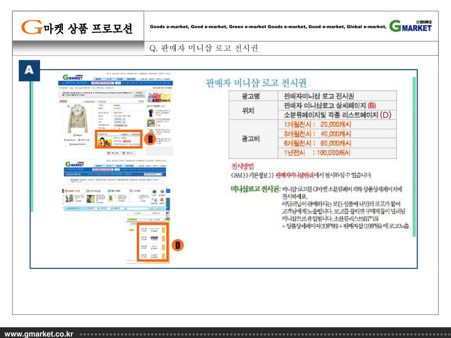Click the red '전시방법' heading
The image size is (451, 338).
[x=243, y=166]
